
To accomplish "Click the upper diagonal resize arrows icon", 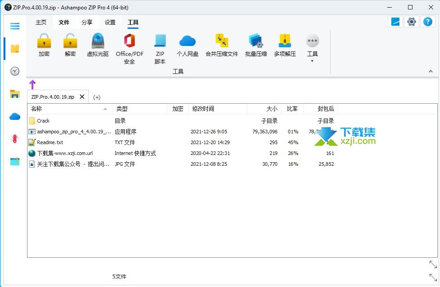I will tap(433, 264).
